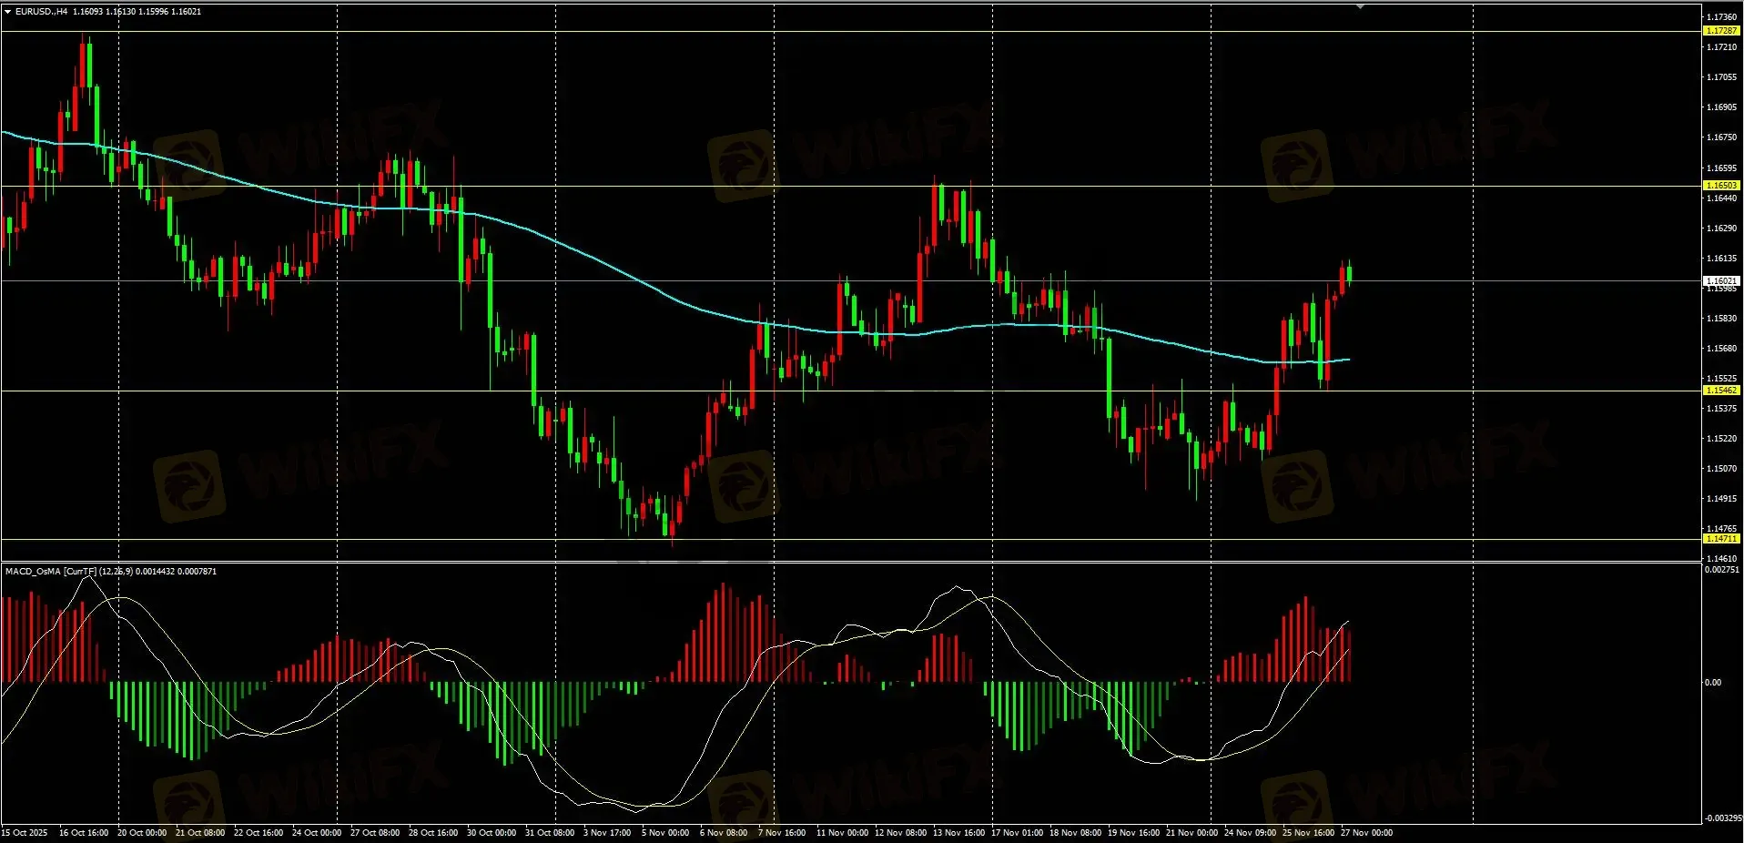Click the 1.14915 price scale value
The height and width of the screenshot is (843, 1744).
click(x=1721, y=499)
